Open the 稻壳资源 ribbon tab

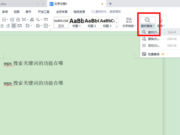click(x=79, y=12)
